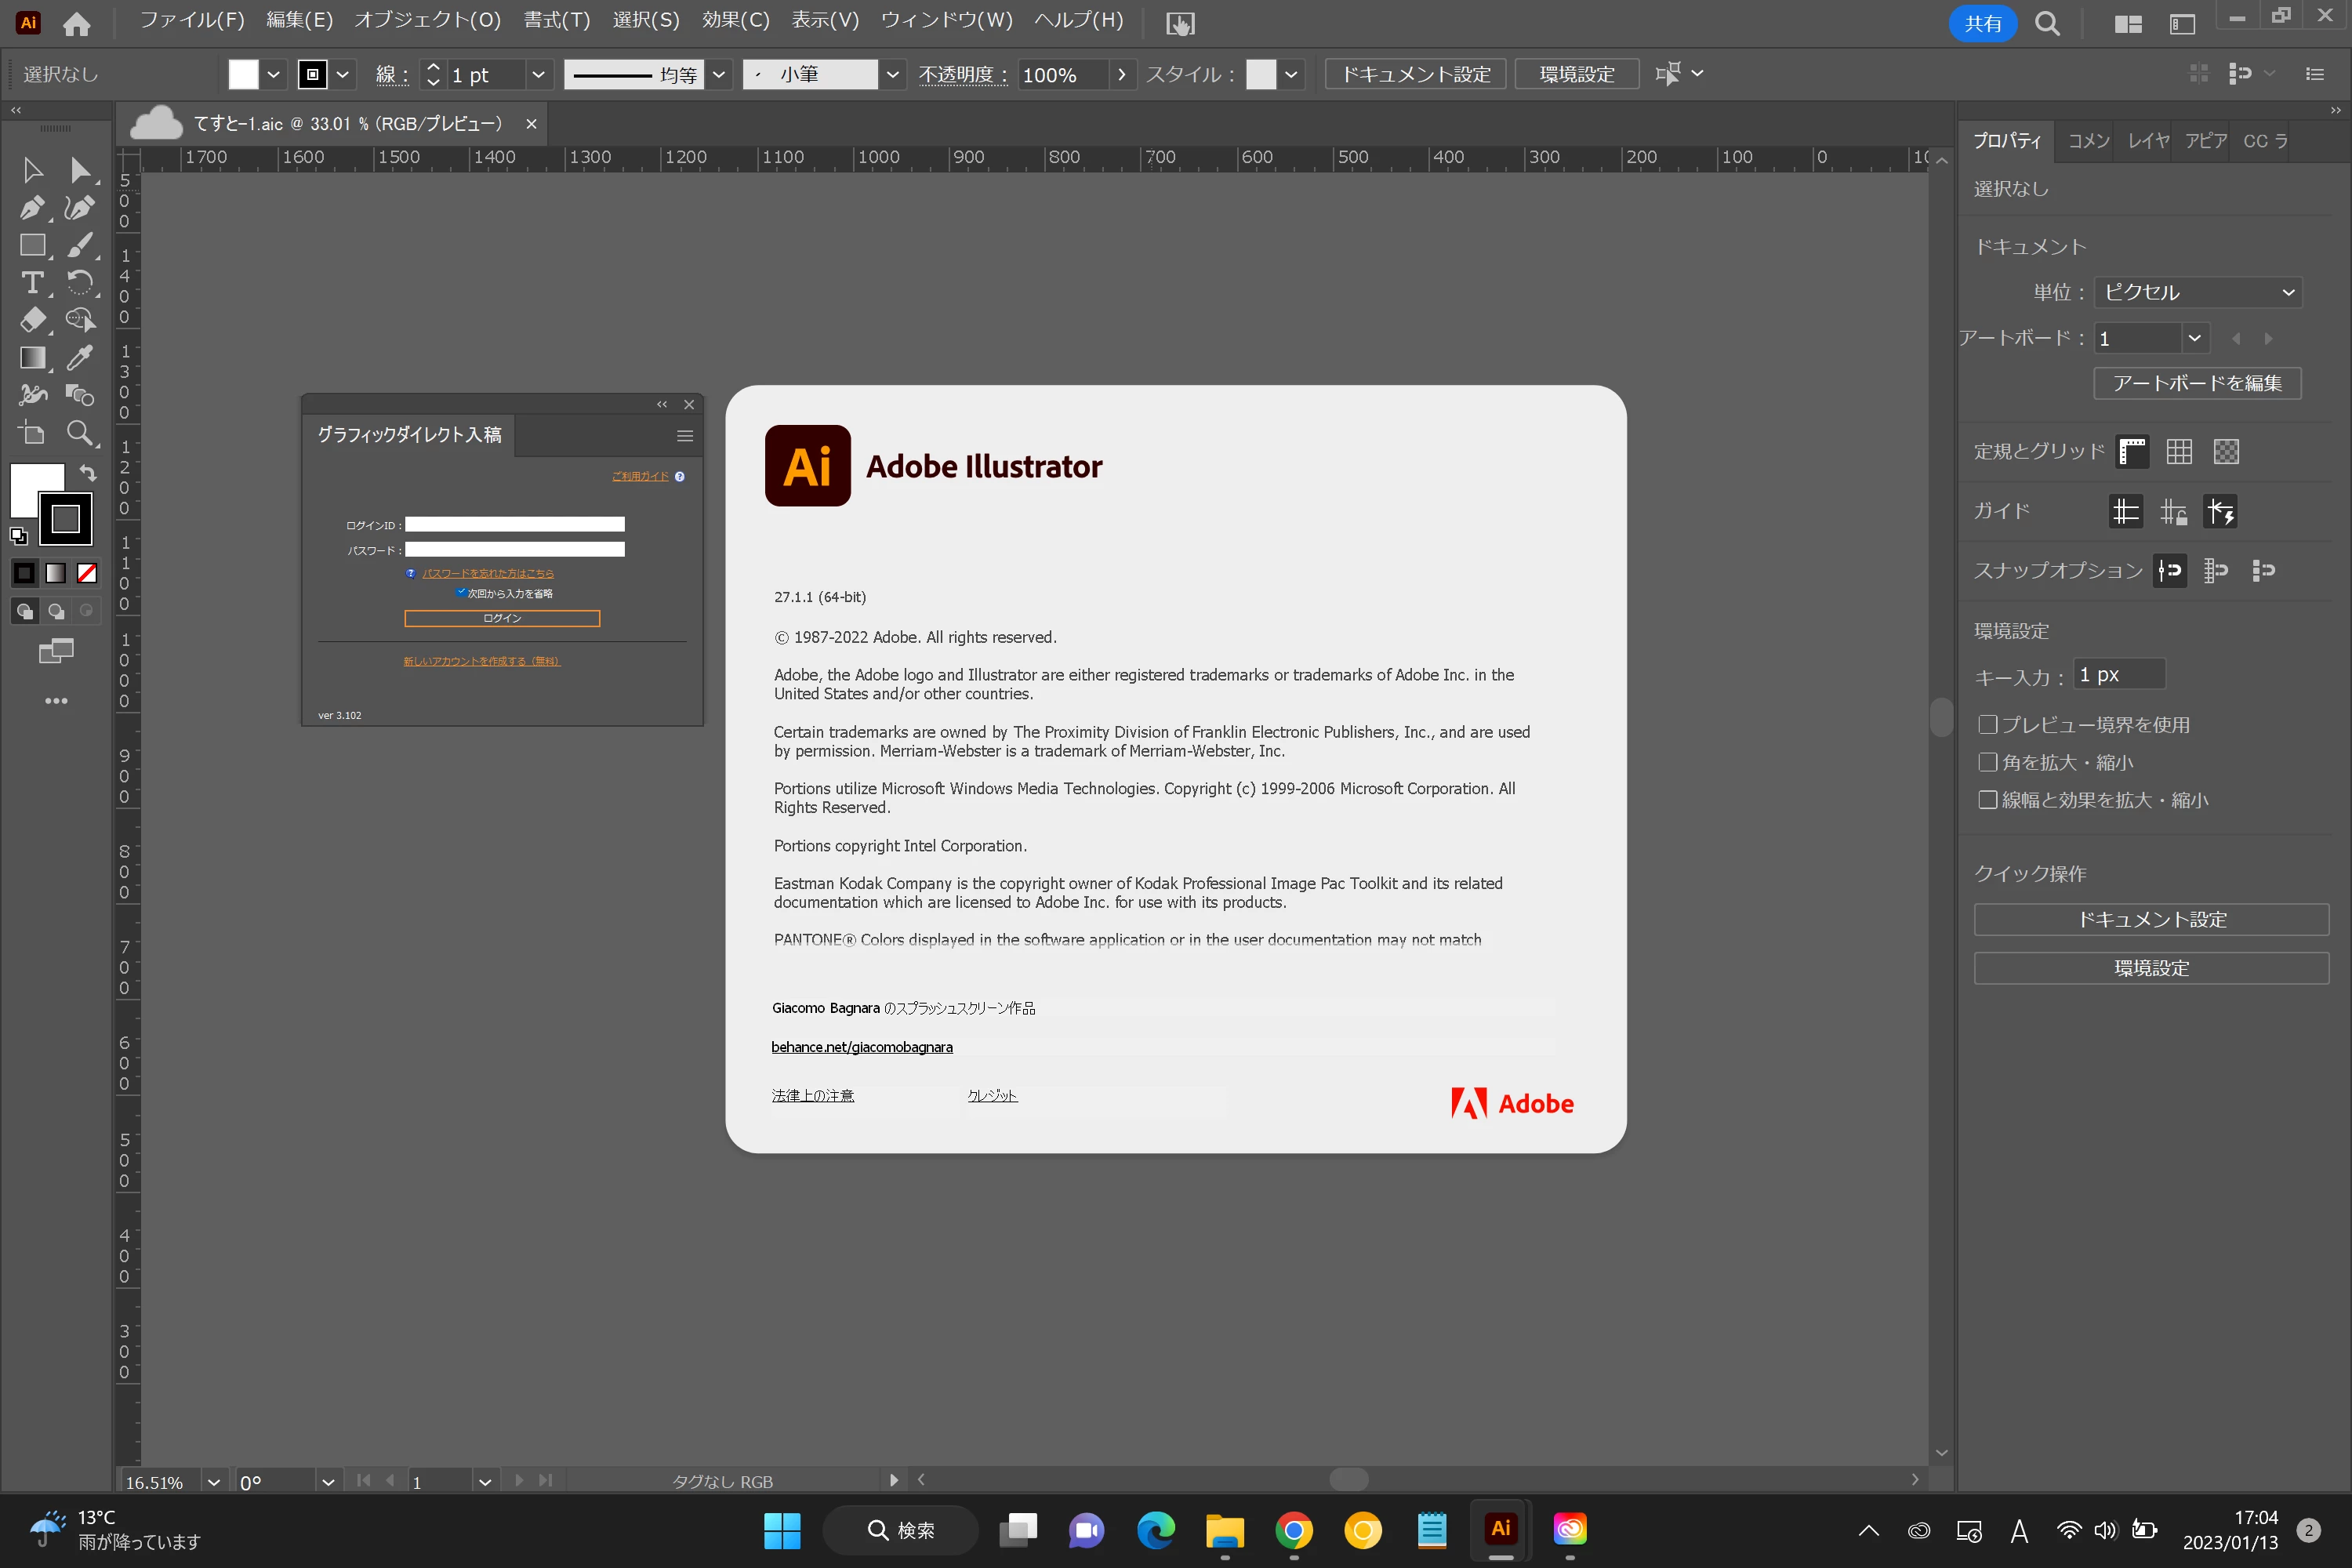Open the 小筆 brush definition dropdown

pyautogui.click(x=892, y=75)
